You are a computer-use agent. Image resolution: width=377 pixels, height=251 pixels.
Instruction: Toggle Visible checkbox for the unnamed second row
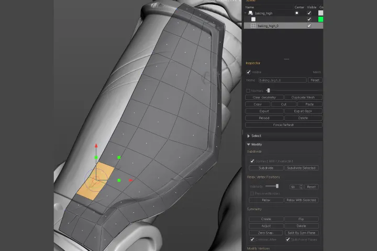tap(309, 19)
